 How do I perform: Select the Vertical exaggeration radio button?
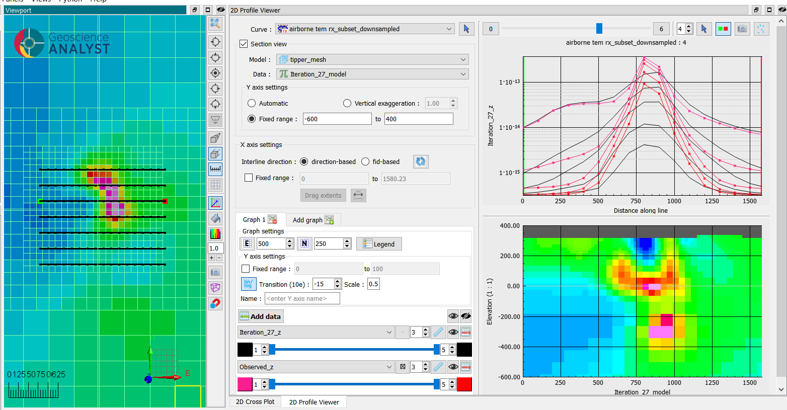pos(347,103)
